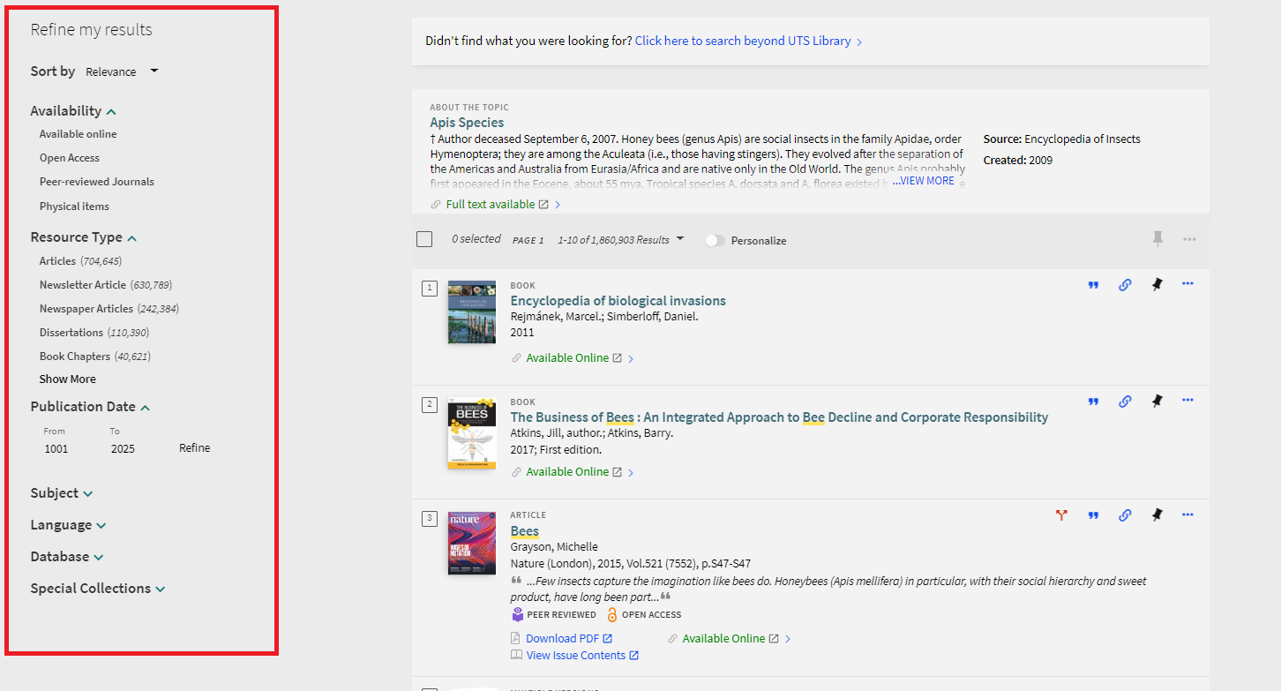
Task: Click the search beyond UTS Library link
Action: 744,41
